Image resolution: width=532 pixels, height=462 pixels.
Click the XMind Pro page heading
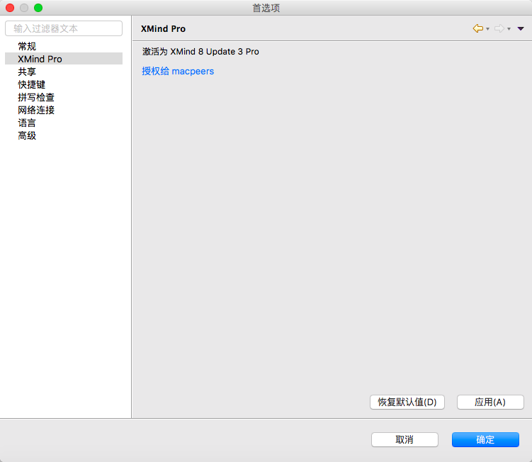click(x=163, y=29)
